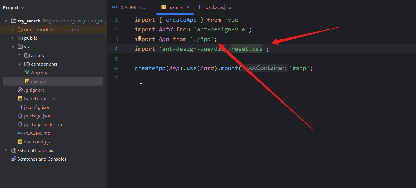The height and width of the screenshot is (188, 416).
Task: Click the README.md markdown icon in tree
Action: pyautogui.click(x=20, y=133)
